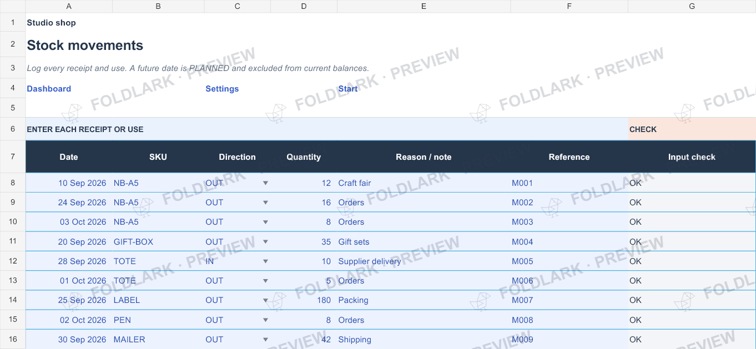The height and width of the screenshot is (349, 756).
Task: Select the column A header
Action: pyautogui.click(x=69, y=6)
